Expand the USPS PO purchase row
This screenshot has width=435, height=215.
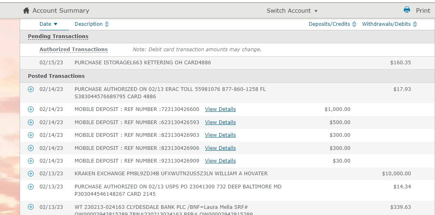click(x=31, y=187)
